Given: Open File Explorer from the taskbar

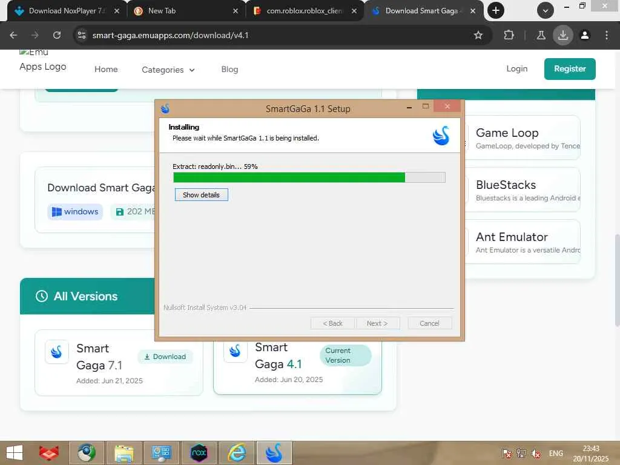Looking at the screenshot, I should point(124,453).
